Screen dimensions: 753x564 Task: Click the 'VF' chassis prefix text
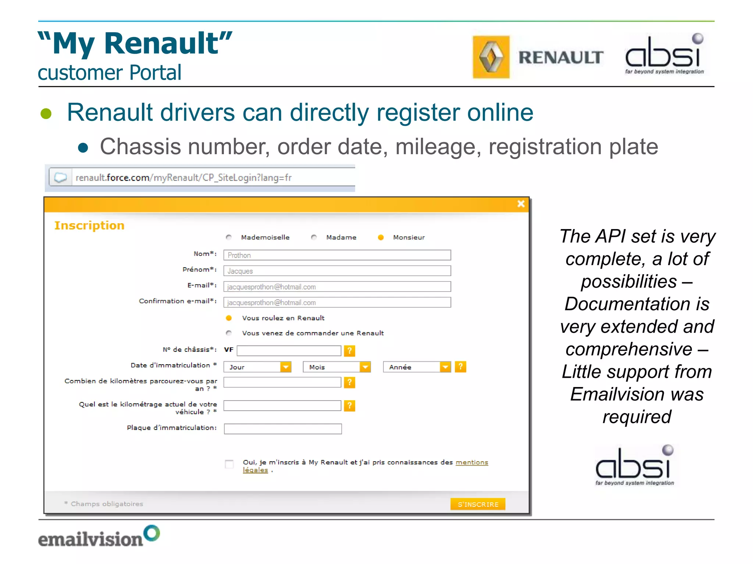click(229, 350)
